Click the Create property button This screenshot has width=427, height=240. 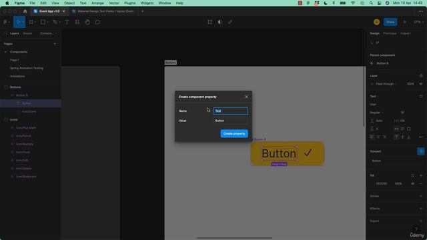click(x=234, y=133)
